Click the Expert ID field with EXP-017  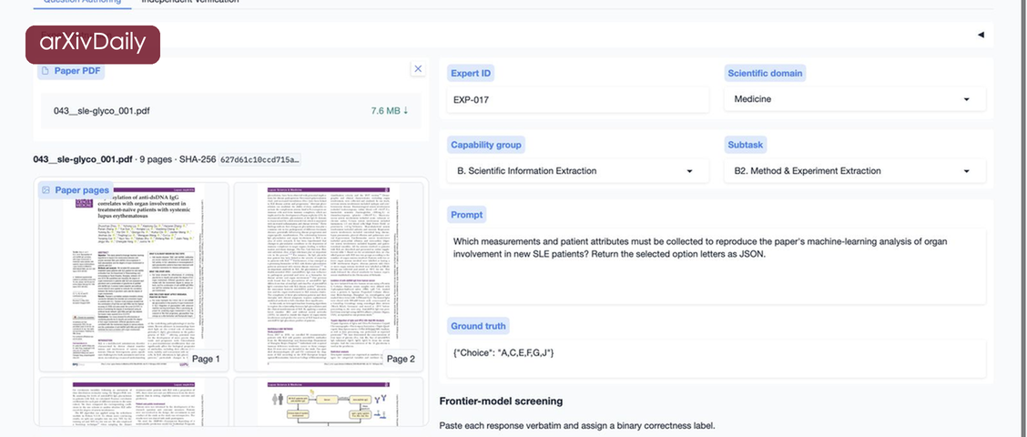[x=577, y=99]
